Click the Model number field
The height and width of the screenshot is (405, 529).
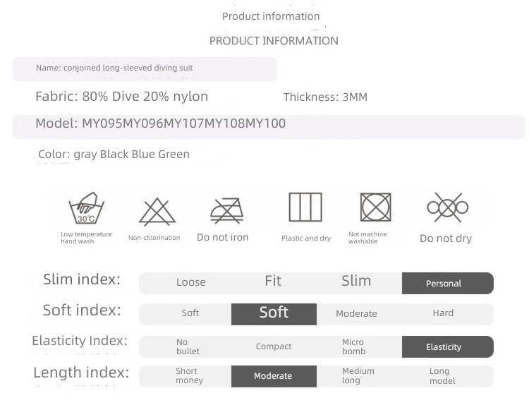click(269, 126)
